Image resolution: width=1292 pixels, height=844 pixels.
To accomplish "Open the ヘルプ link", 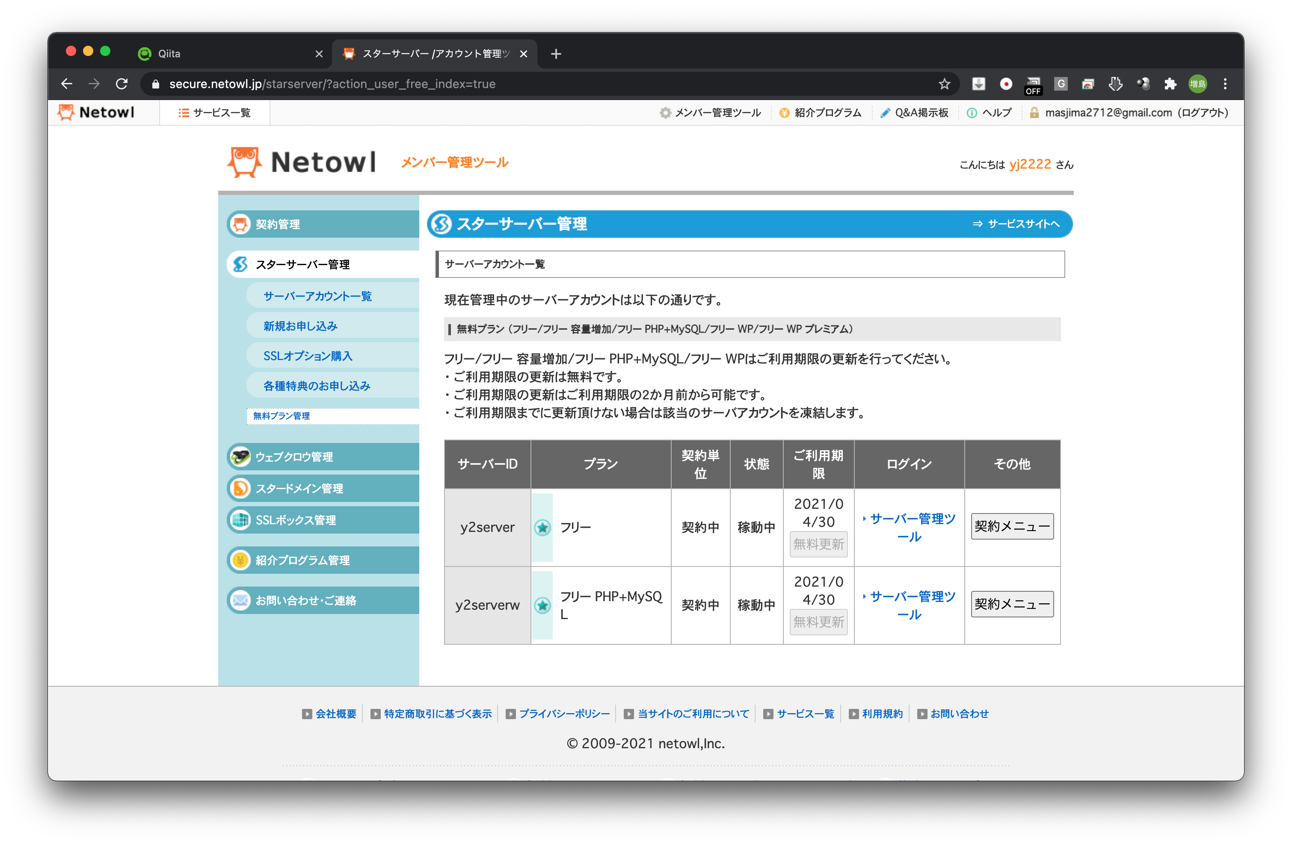I will click(989, 112).
